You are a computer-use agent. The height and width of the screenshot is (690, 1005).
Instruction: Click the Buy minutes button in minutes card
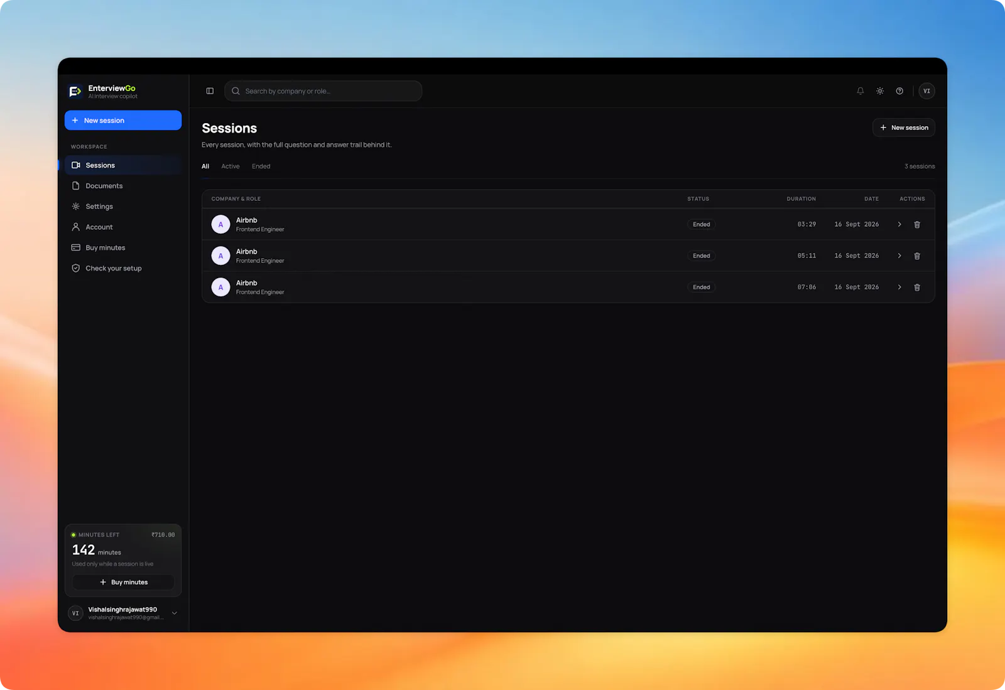[x=123, y=582]
